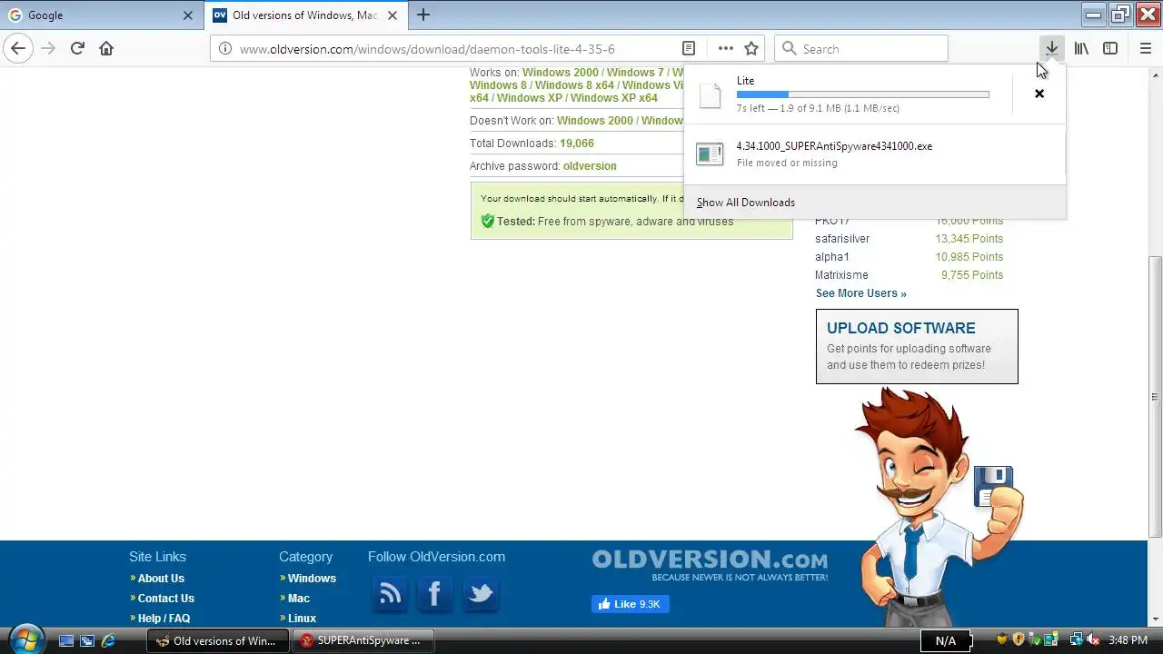The image size is (1163, 654).
Task: Open user Matrixisme
Action: tap(841, 275)
